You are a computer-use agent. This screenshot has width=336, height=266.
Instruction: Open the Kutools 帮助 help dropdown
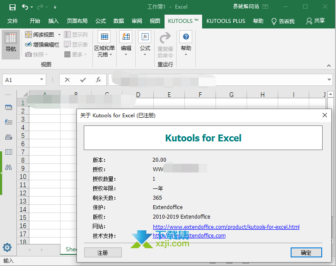[186, 44]
